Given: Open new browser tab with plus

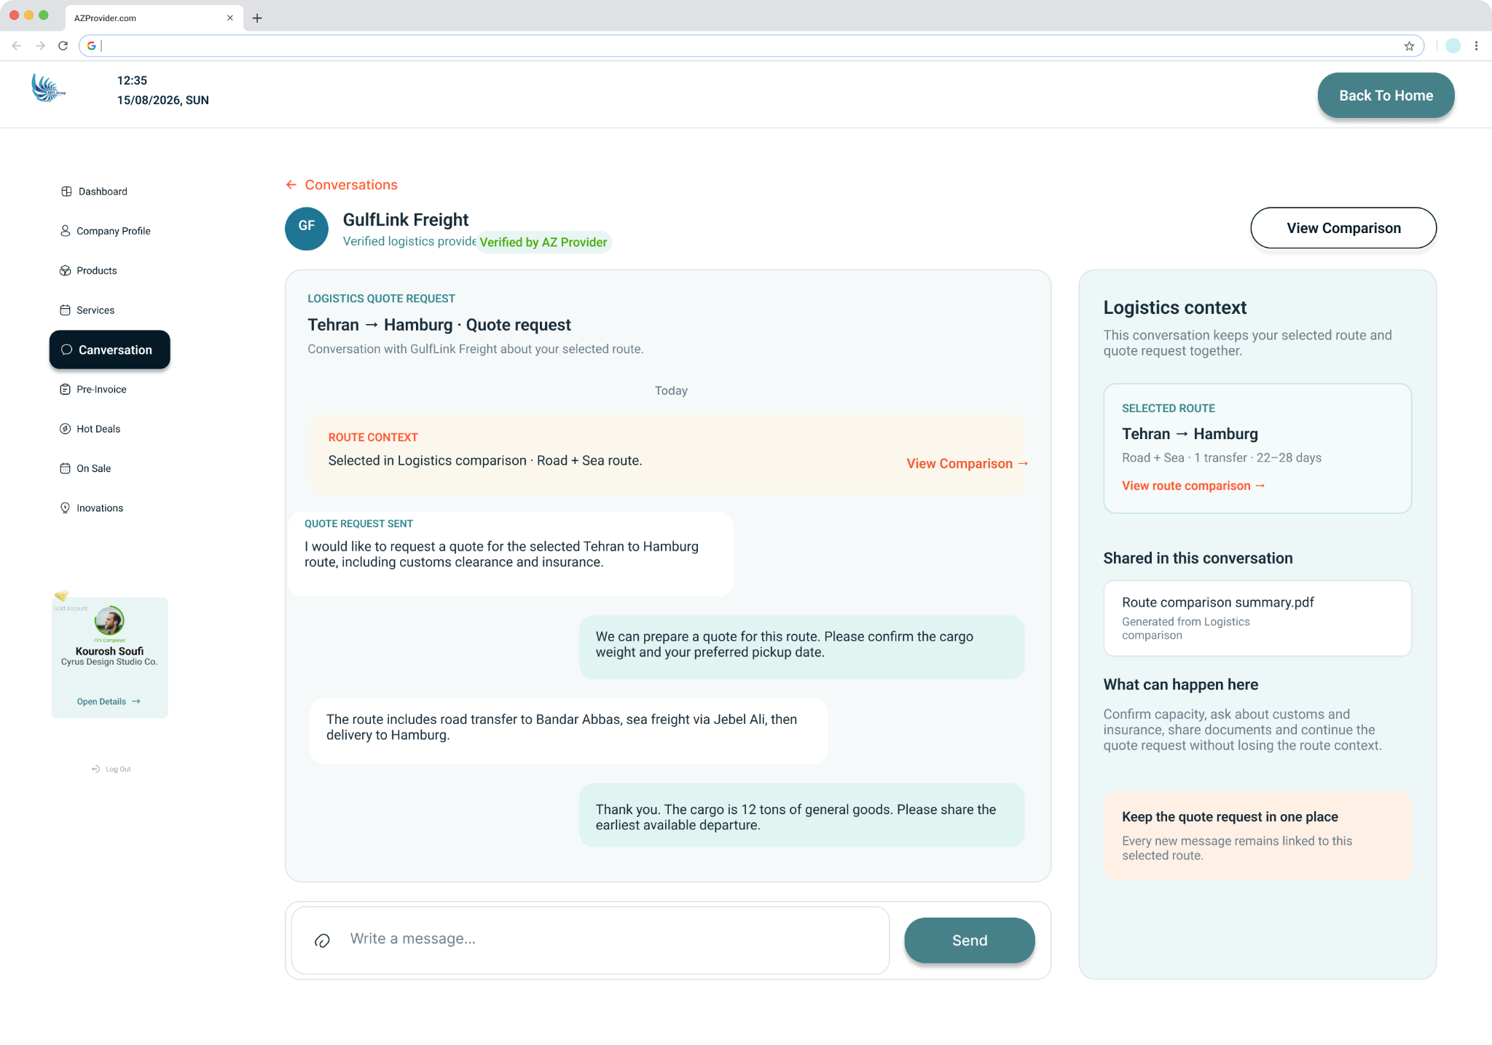Looking at the screenshot, I should click(257, 18).
